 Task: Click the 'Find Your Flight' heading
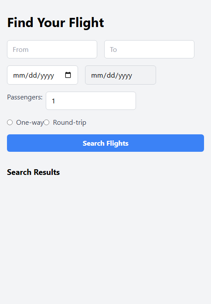click(56, 23)
